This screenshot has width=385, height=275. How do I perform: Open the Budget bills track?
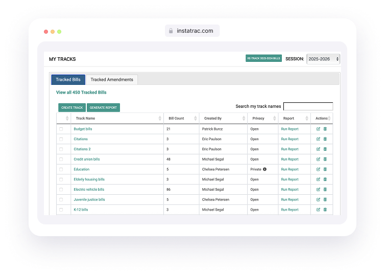[83, 129]
